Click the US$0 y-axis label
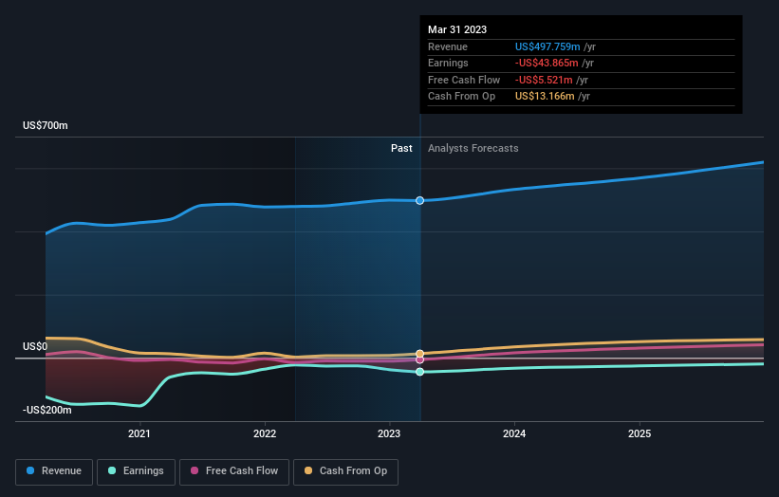 [35, 346]
